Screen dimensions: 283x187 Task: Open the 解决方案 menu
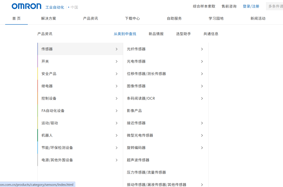point(48,18)
